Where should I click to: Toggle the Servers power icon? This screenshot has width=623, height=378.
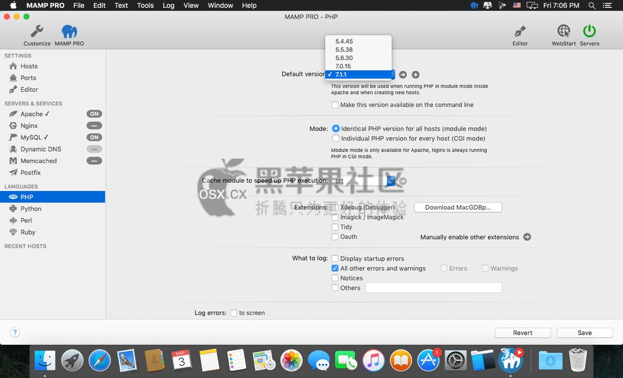[589, 31]
